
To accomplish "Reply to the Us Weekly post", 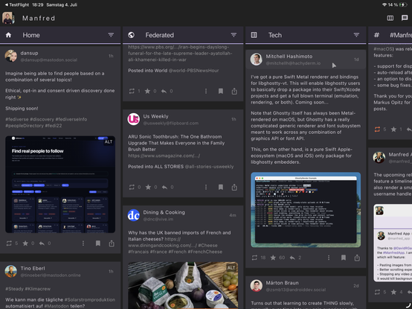I will (164, 187).
